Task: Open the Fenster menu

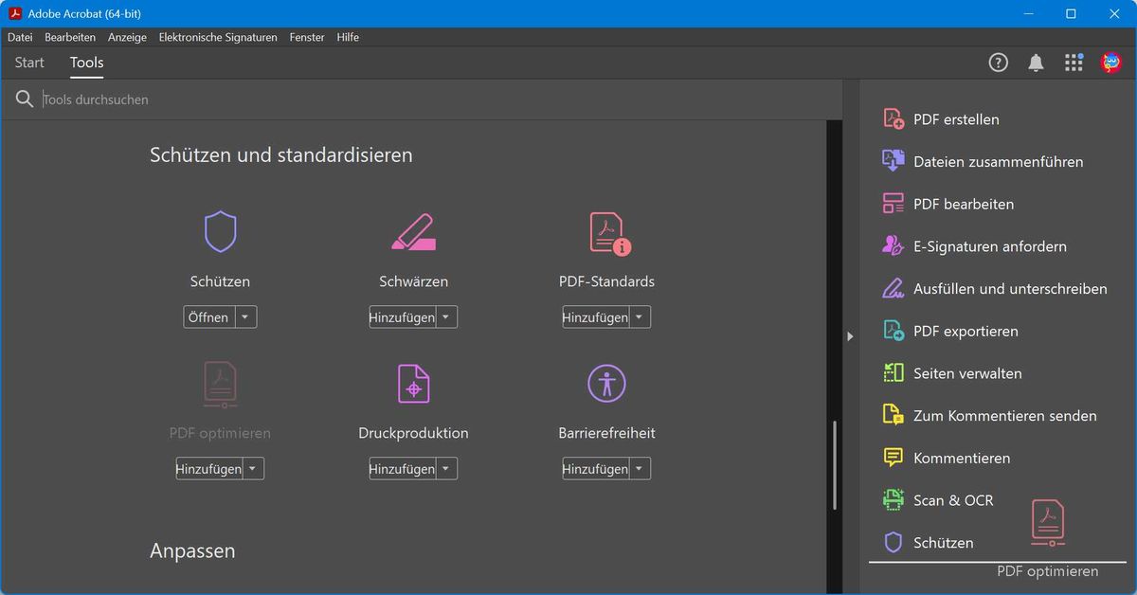Action: point(307,37)
